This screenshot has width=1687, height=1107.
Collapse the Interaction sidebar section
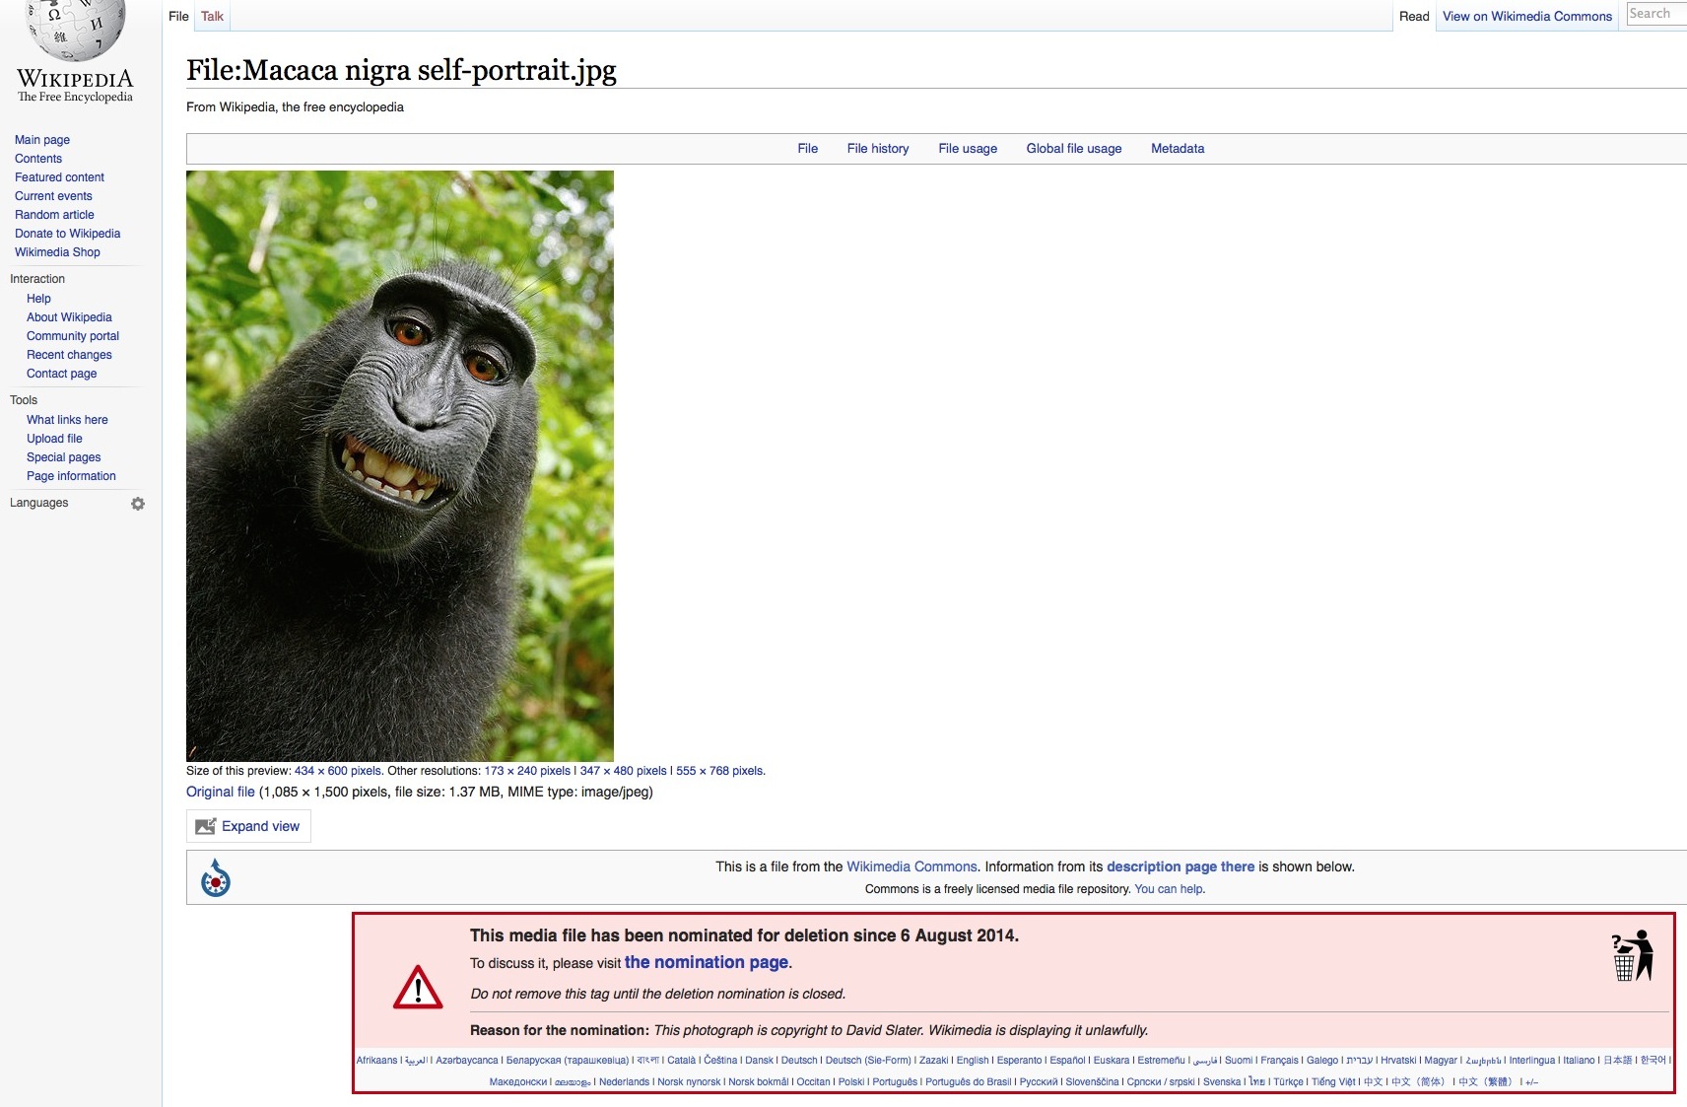(x=37, y=279)
